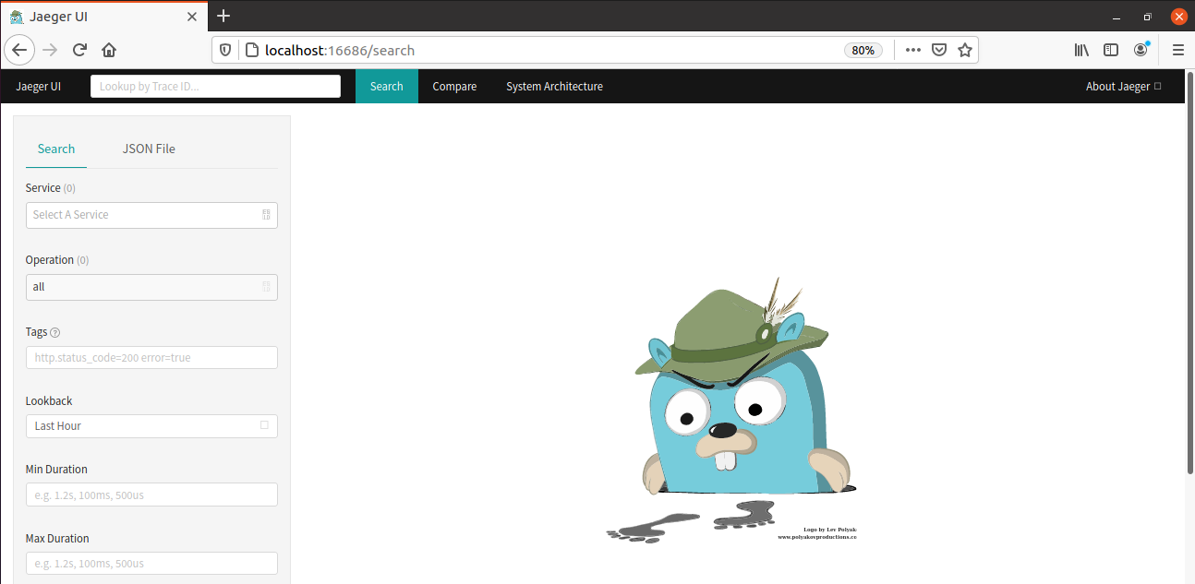
Task: Click the Jaeger UI home link
Action: coord(39,86)
